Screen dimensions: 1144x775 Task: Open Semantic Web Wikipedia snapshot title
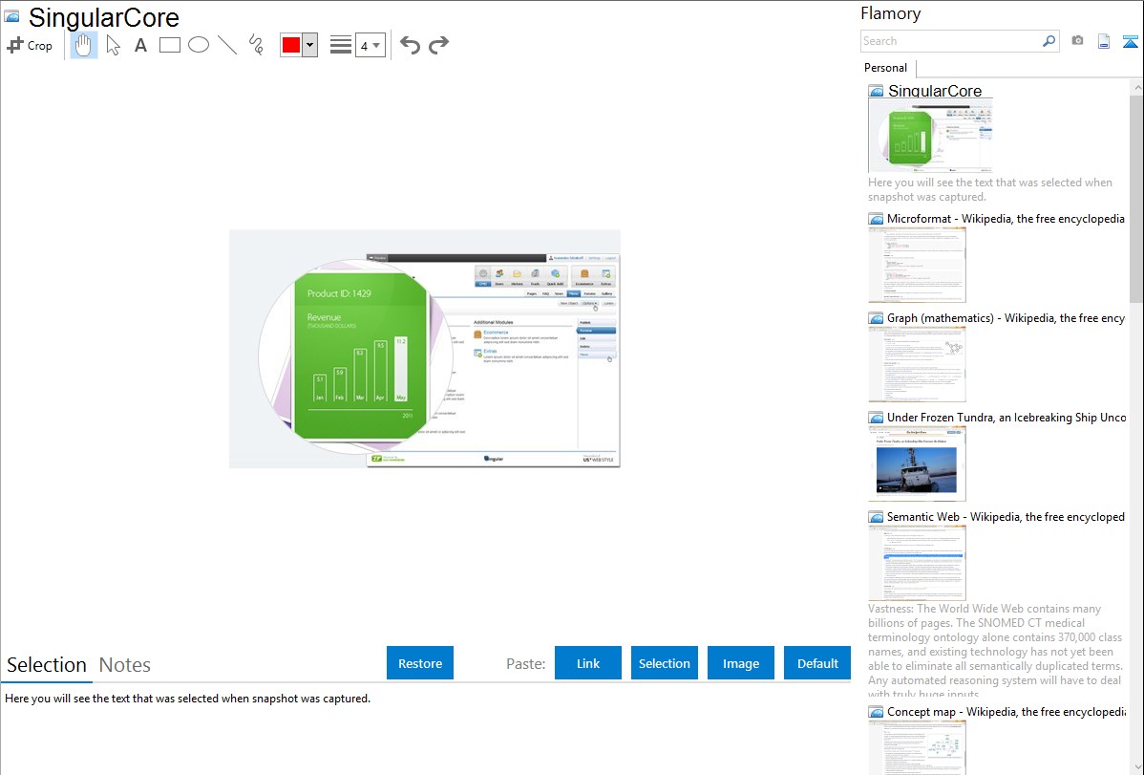coord(1006,517)
